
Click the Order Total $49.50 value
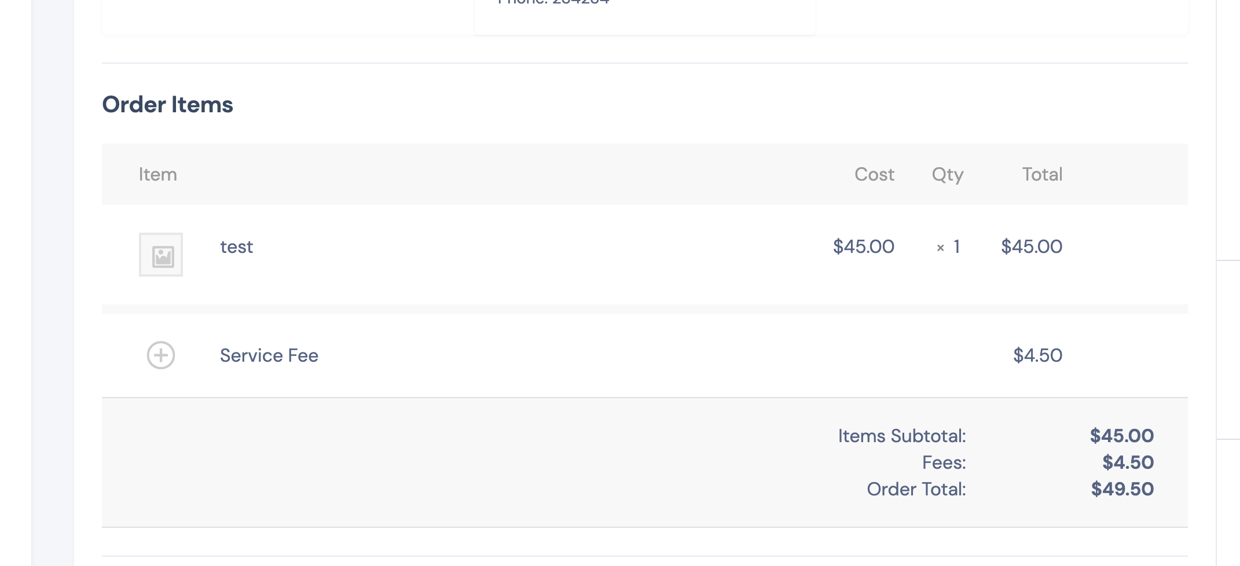(x=1122, y=489)
